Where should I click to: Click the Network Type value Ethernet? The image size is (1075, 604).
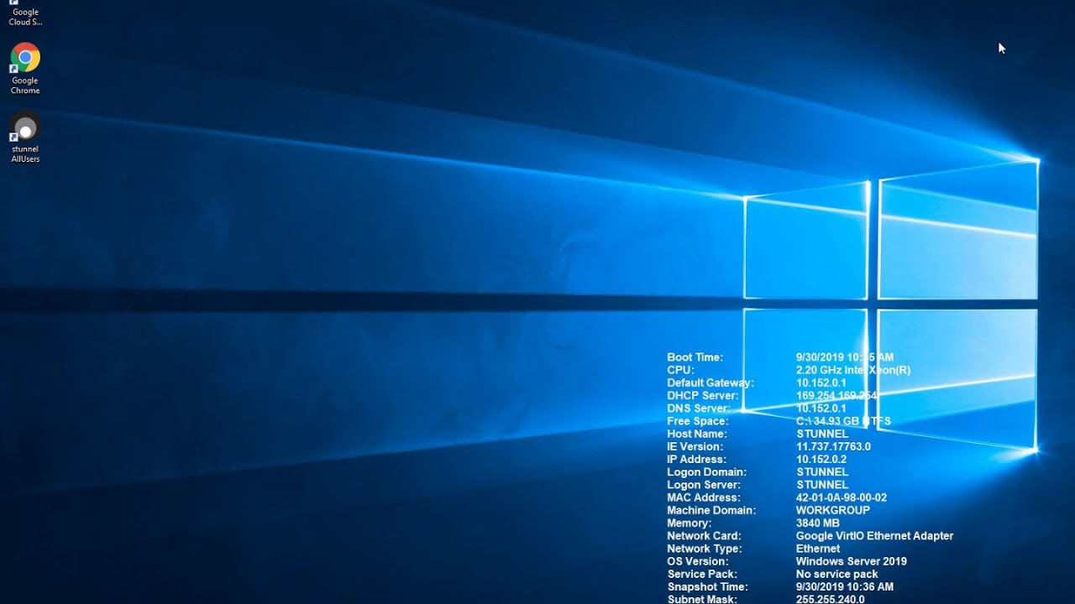(818, 549)
